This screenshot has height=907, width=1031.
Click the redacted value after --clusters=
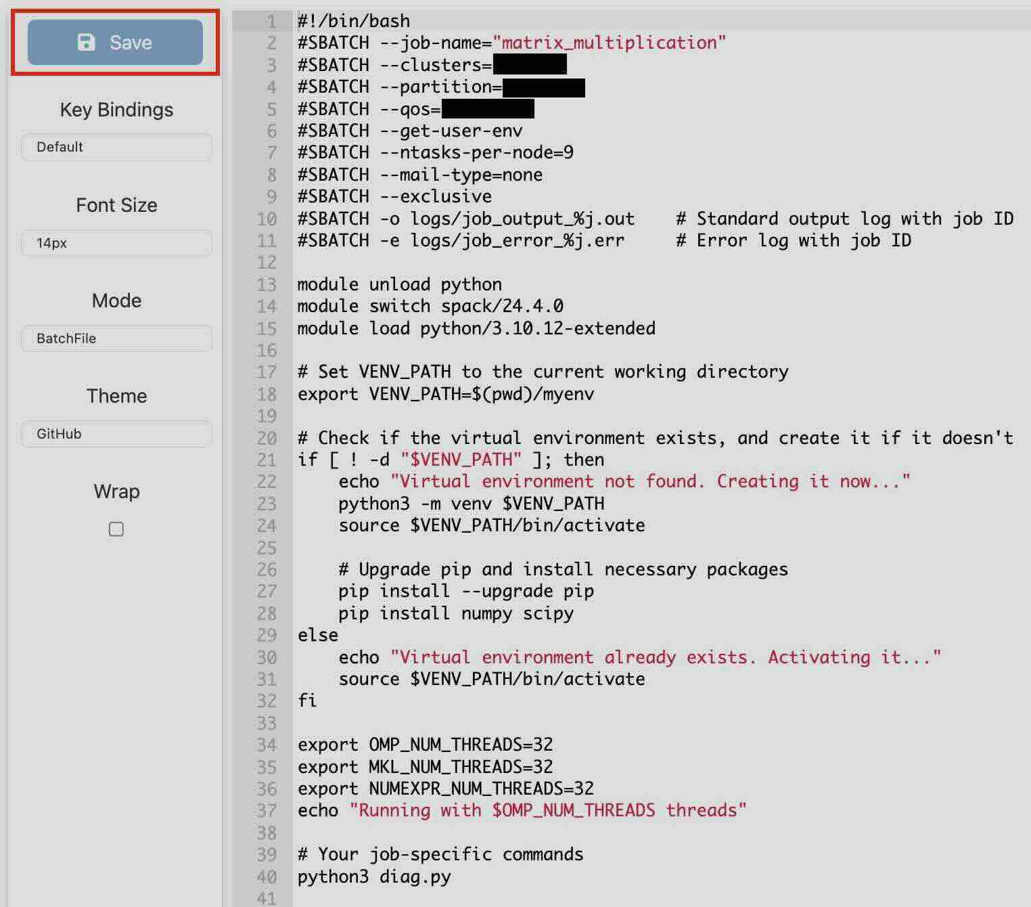click(x=530, y=65)
